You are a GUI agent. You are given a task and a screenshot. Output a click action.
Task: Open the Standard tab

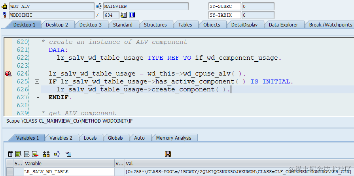123,25
